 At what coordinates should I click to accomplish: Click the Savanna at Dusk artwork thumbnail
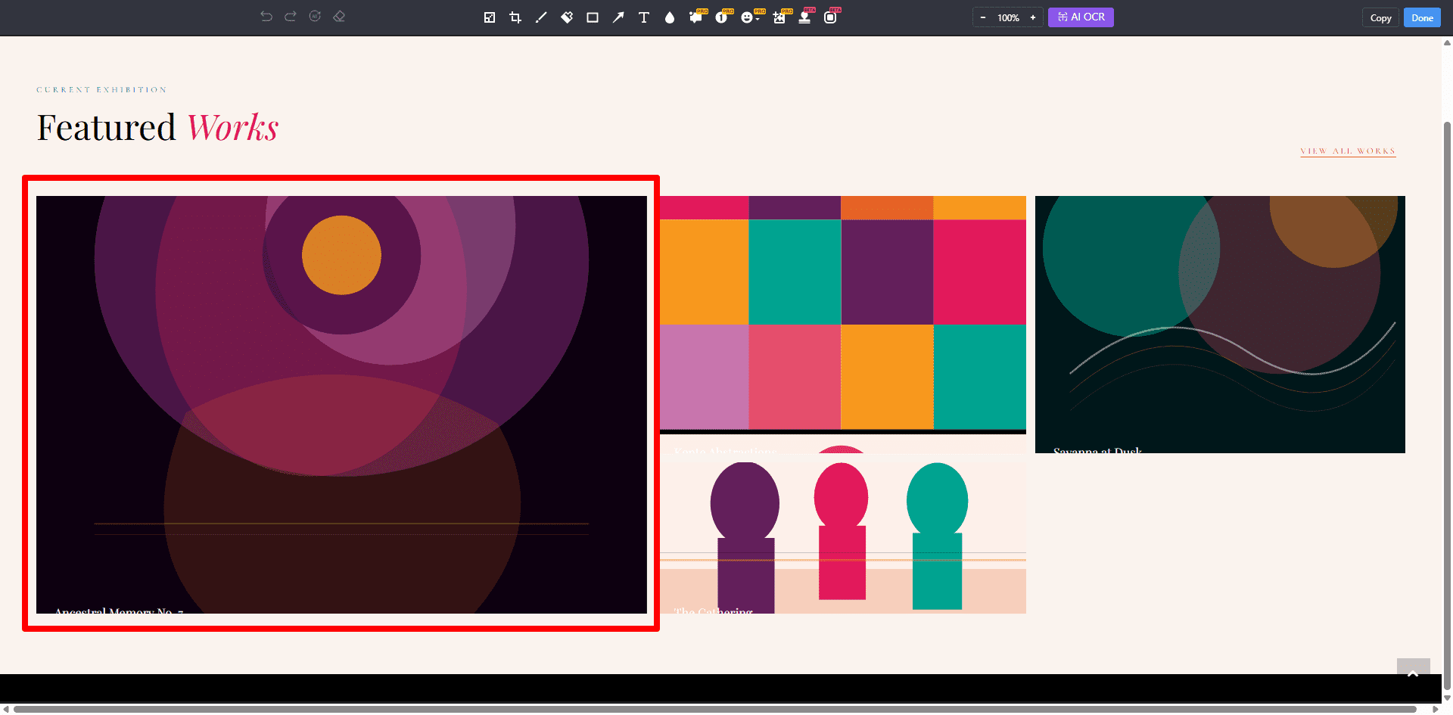[x=1220, y=325]
